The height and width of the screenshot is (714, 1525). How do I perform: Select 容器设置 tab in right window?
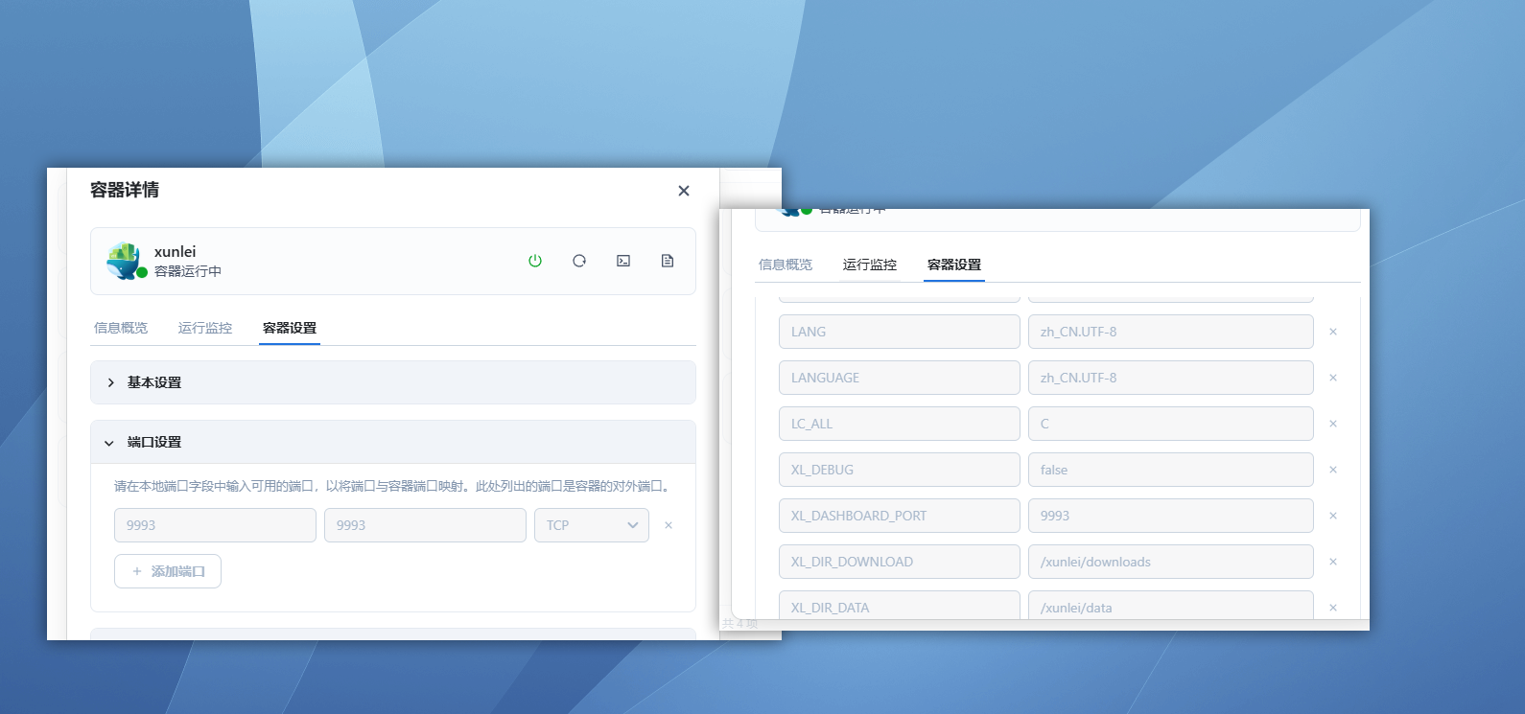pos(954,265)
